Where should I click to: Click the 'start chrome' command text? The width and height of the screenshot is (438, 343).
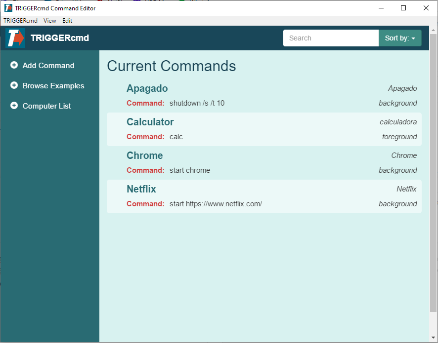(x=190, y=170)
